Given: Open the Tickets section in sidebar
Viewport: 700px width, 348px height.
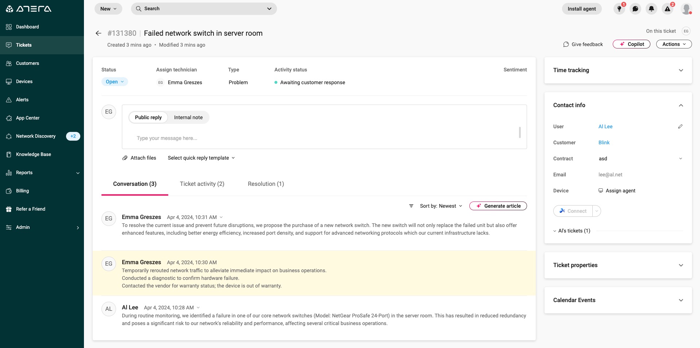Looking at the screenshot, I should click(x=42, y=45).
